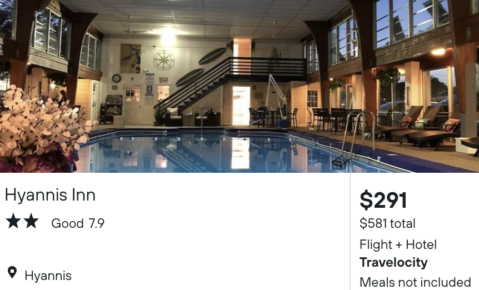Click the second star rating icon
This screenshot has width=479, height=290.
click(31, 222)
